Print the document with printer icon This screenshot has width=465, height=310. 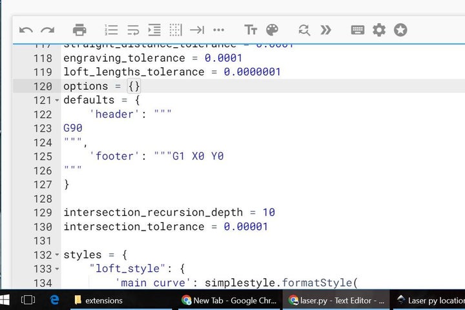[x=79, y=30]
